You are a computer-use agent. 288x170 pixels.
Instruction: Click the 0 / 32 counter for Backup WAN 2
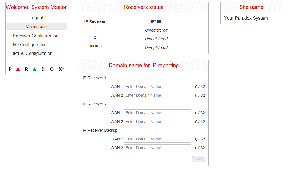point(200,148)
